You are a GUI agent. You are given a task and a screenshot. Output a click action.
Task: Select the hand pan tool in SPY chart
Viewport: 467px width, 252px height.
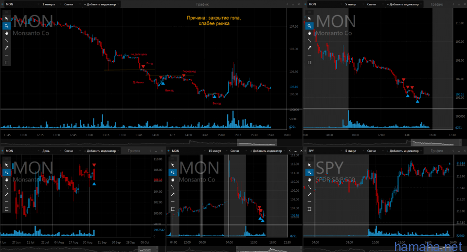(x=309, y=180)
